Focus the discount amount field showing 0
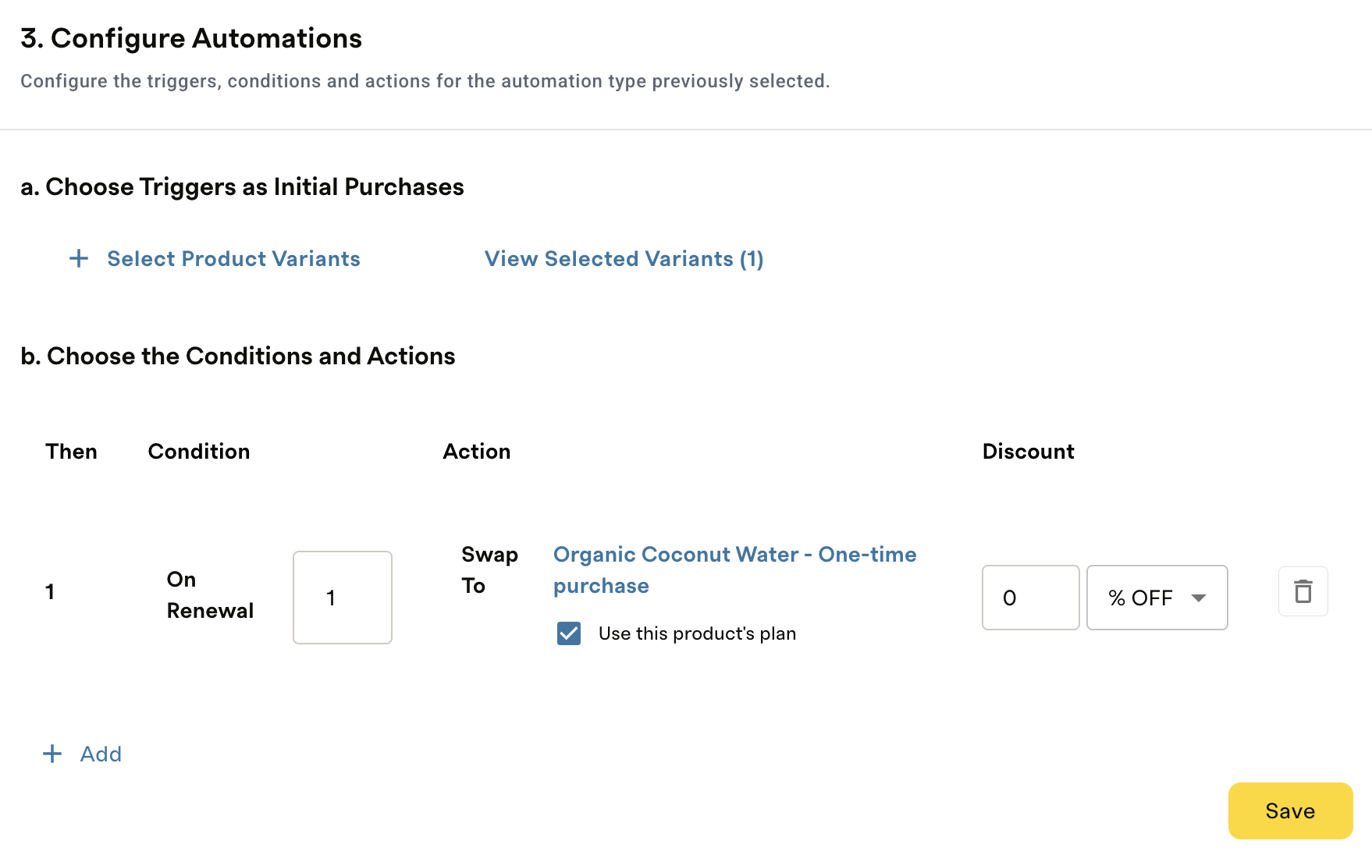The width and height of the screenshot is (1372, 855). [x=1031, y=598]
